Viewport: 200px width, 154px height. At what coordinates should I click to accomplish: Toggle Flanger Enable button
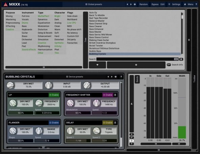pyautogui.click(x=54, y=123)
